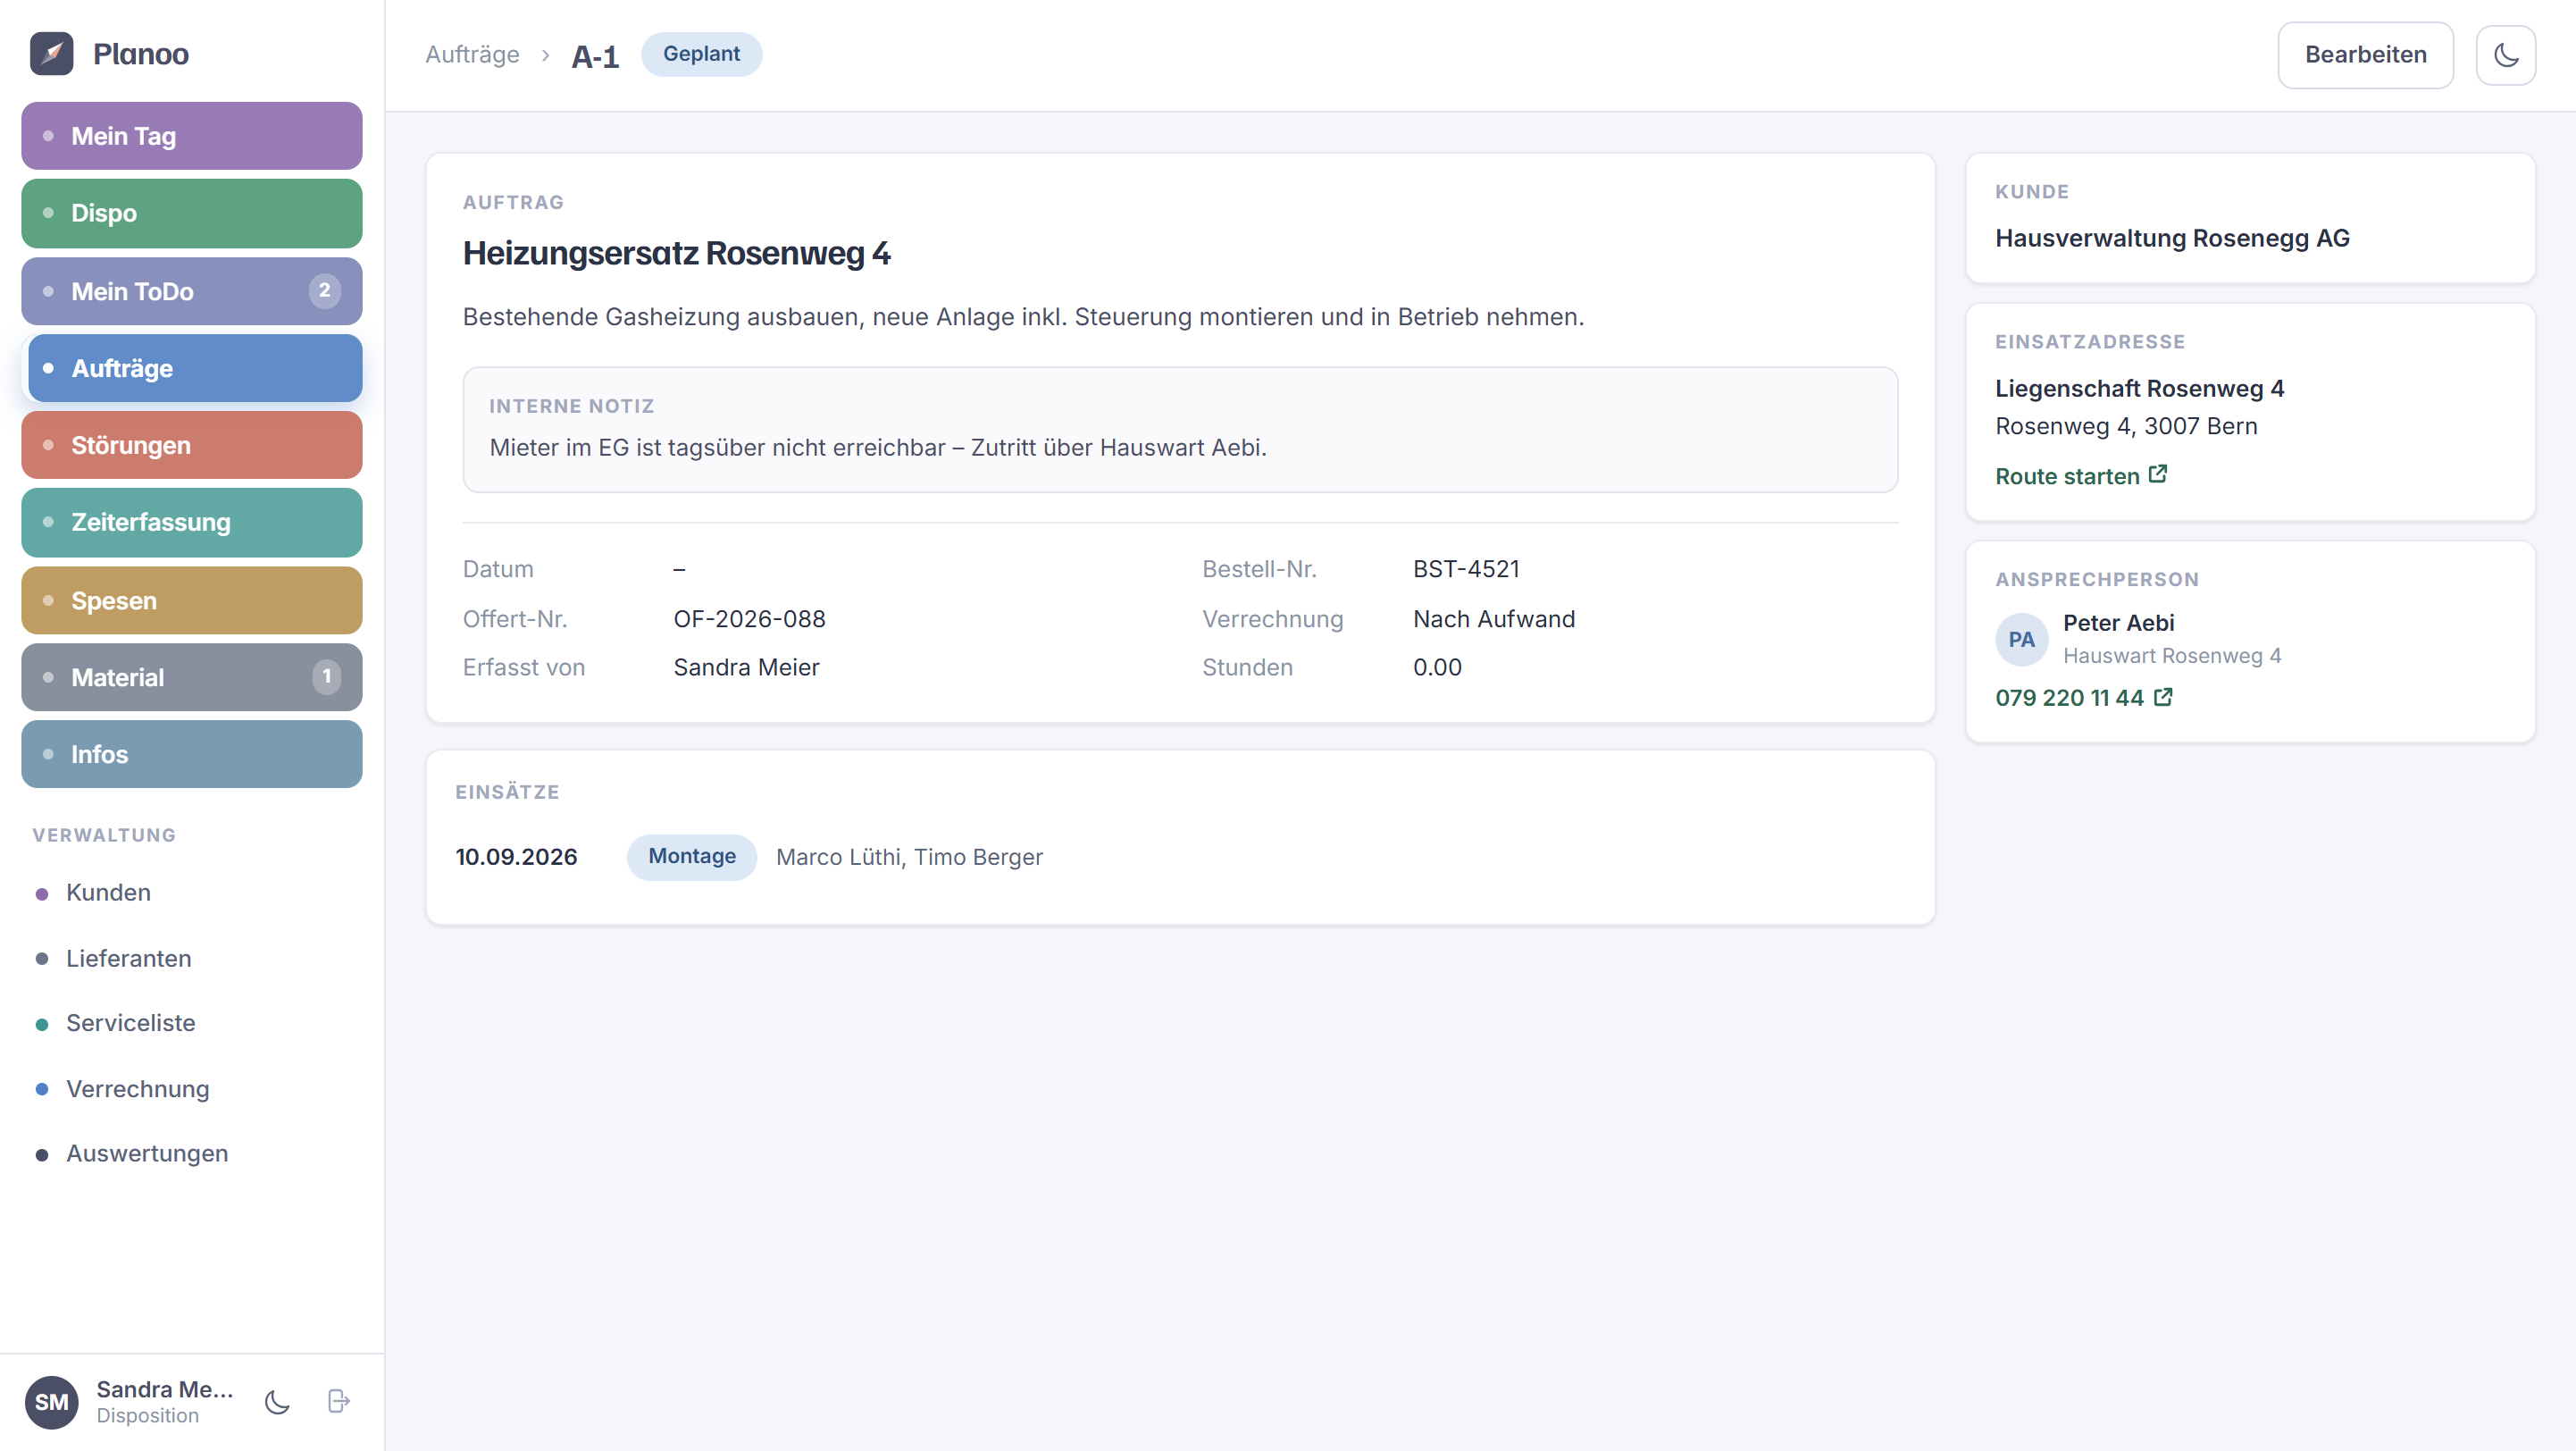Click Nach Aufwand billing value
The height and width of the screenshot is (1451, 2576).
1493,619
